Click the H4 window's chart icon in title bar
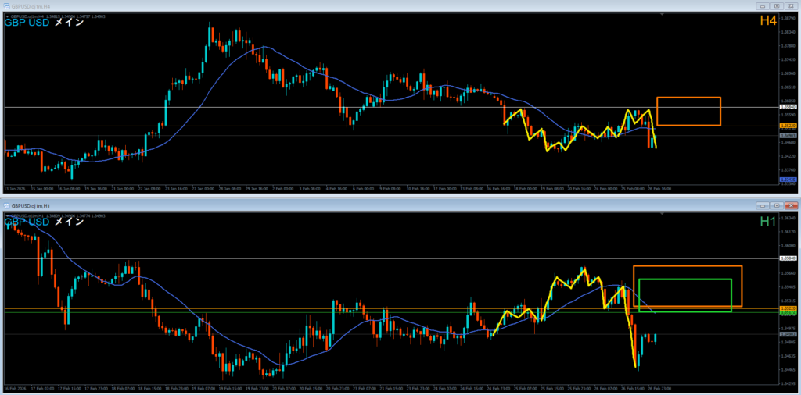Viewport: 801px width, 395px height. click(x=7, y=5)
